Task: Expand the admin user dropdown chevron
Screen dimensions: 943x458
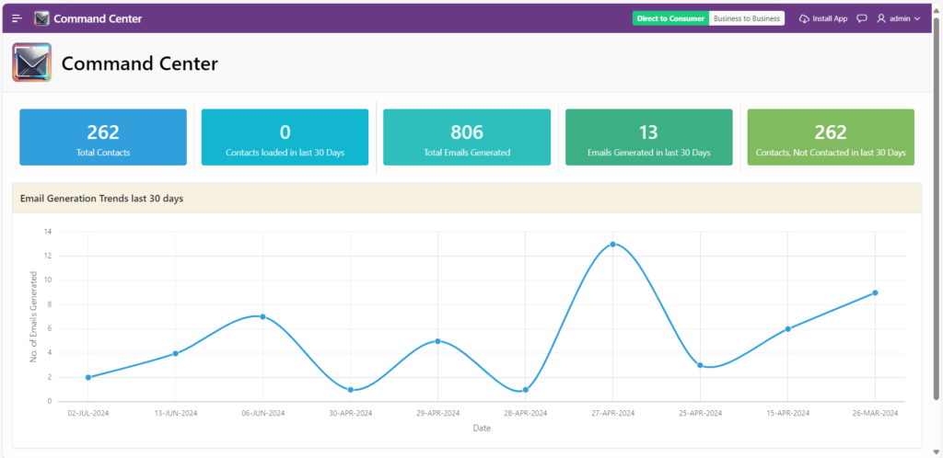Action: [917, 18]
